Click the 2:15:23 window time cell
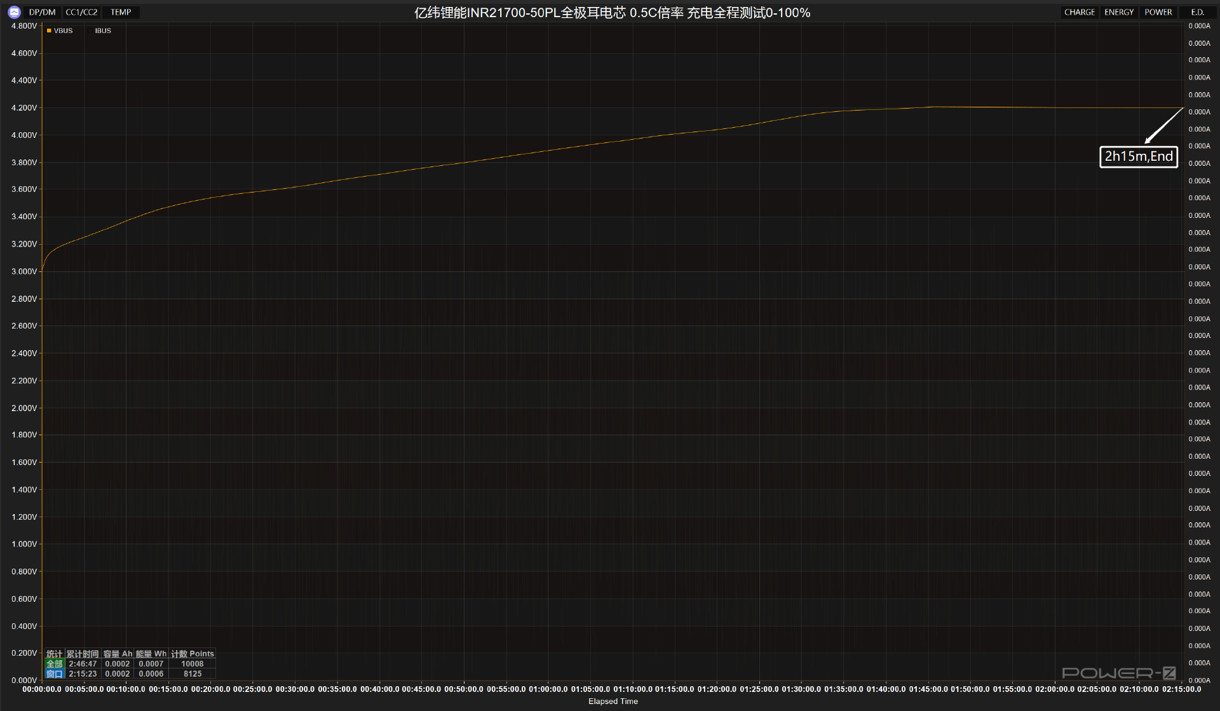 pyautogui.click(x=83, y=674)
